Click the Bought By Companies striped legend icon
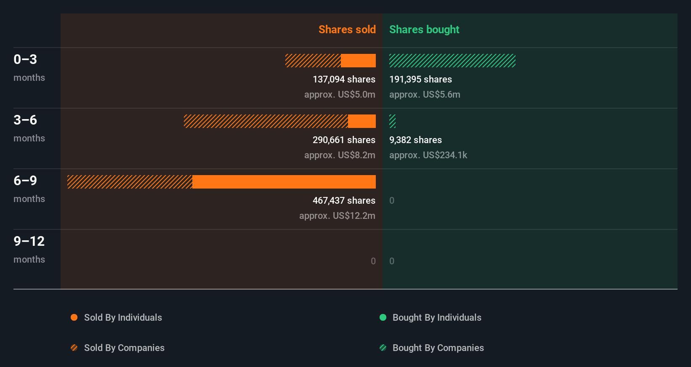The height and width of the screenshot is (367, 691). (x=383, y=348)
